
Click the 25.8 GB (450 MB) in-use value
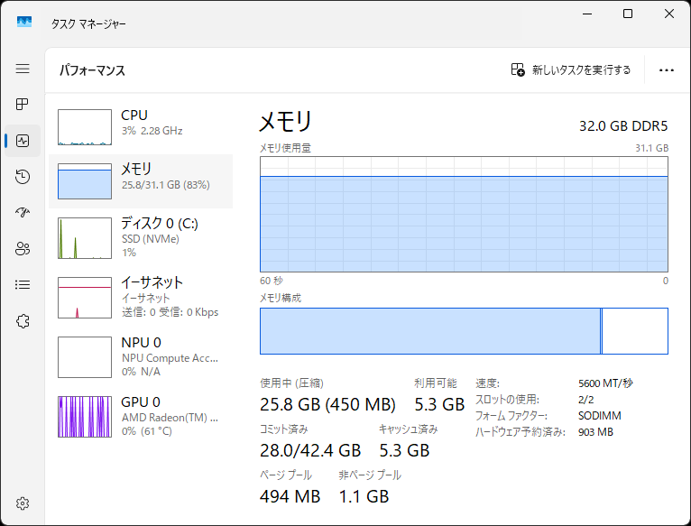(x=327, y=404)
